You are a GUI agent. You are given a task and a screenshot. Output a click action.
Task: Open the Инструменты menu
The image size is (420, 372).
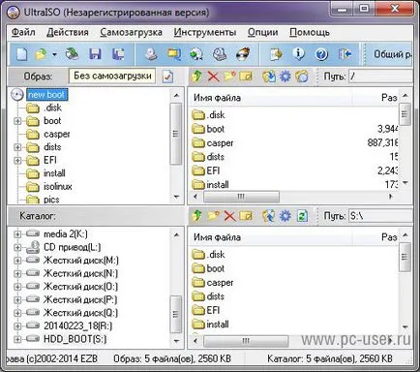(205, 32)
